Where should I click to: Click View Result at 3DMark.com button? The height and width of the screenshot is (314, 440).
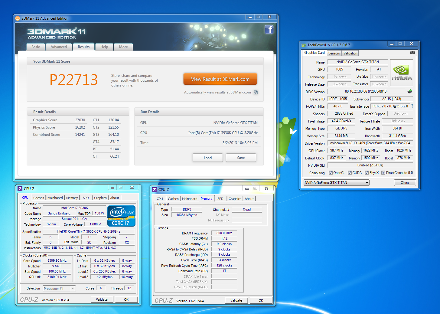(220, 79)
